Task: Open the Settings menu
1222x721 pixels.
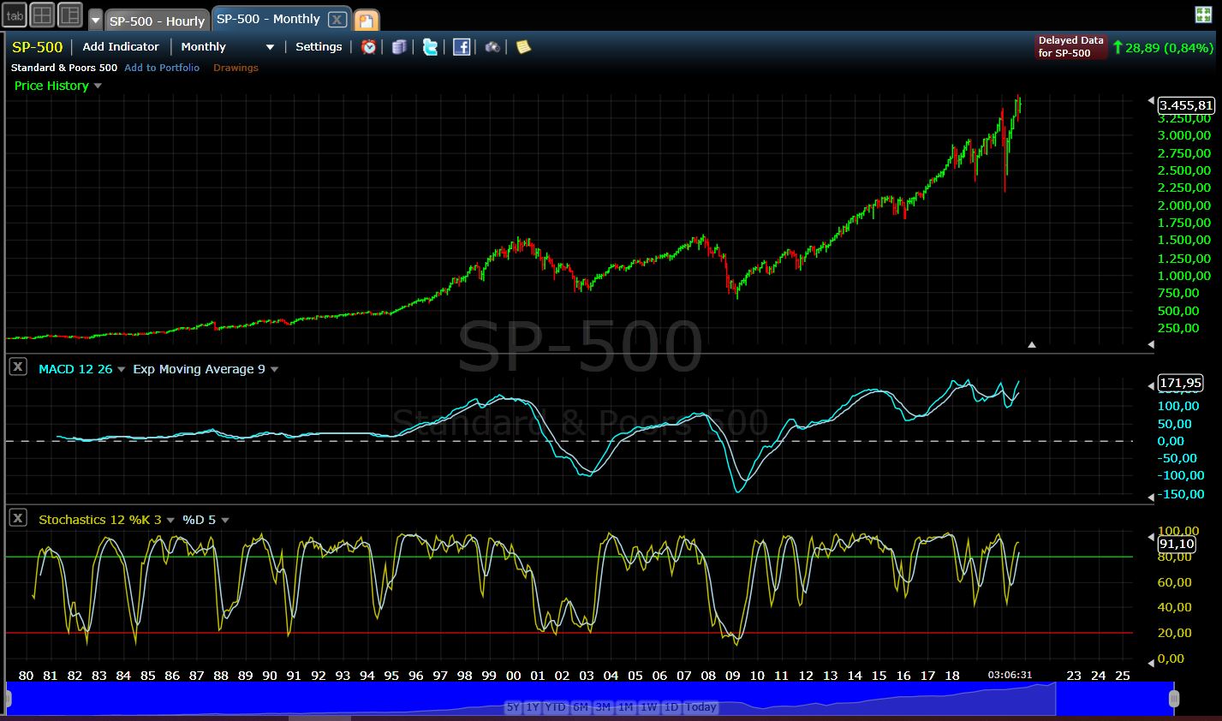Action: coord(319,47)
